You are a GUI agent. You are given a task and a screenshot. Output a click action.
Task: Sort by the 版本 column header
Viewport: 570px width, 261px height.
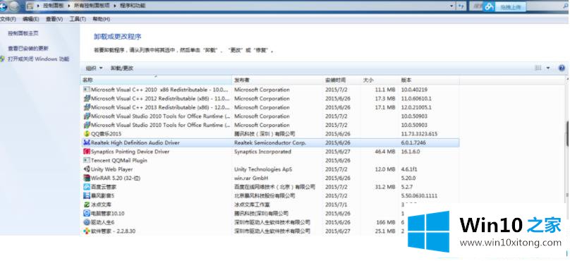pos(429,80)
